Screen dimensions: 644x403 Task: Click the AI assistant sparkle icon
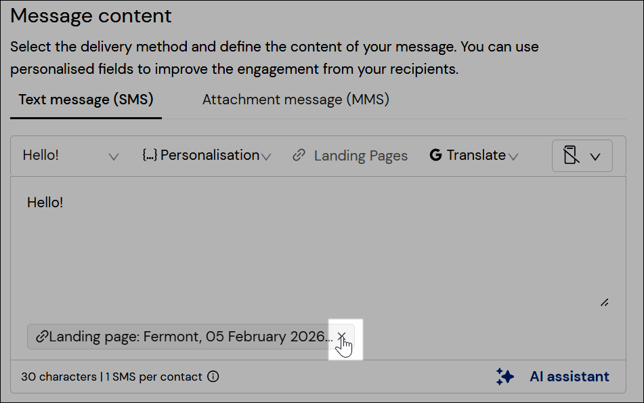point(505,377)
